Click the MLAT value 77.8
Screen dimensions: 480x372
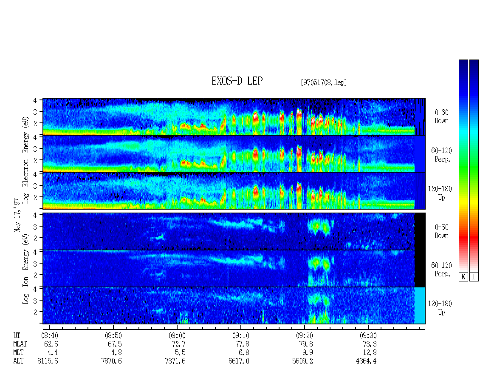click(x=242, y=344)
